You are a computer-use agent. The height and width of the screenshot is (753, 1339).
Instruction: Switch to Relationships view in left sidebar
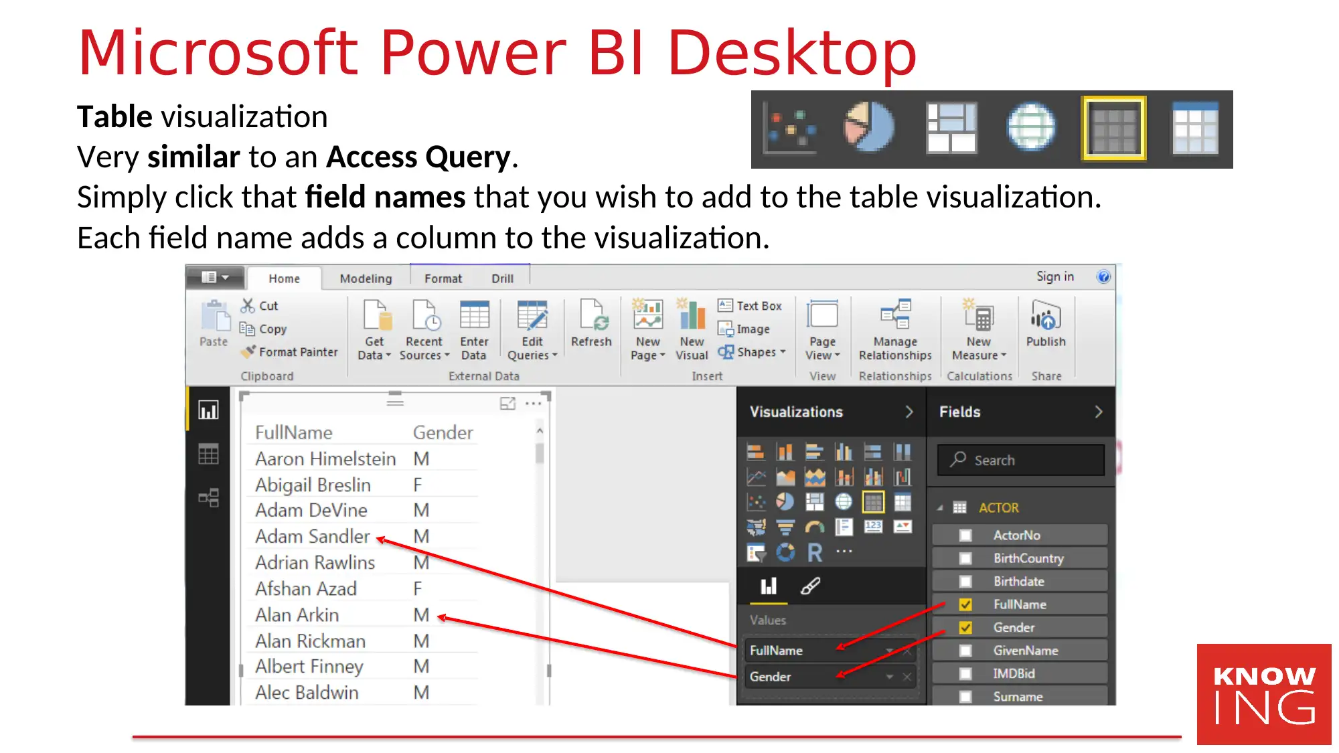click(208, 497)
